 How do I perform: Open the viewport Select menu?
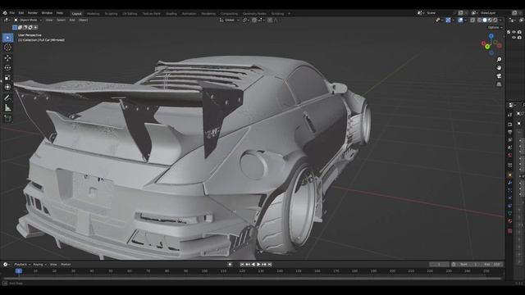[x=61, y=20]
